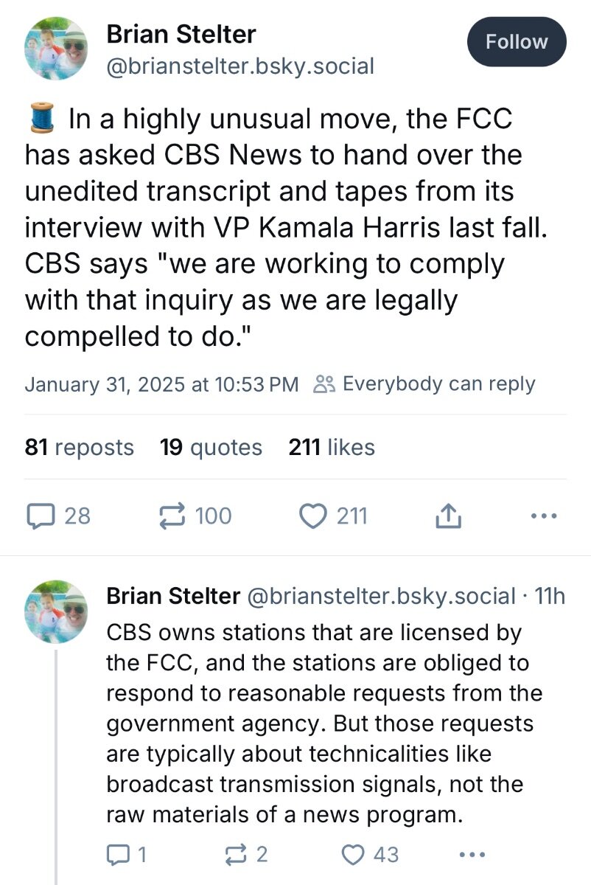Image resolution: width=591 pixels, height=885 pixels.
Task: Open the avatar on the reply post
Action: pos(57,611)
